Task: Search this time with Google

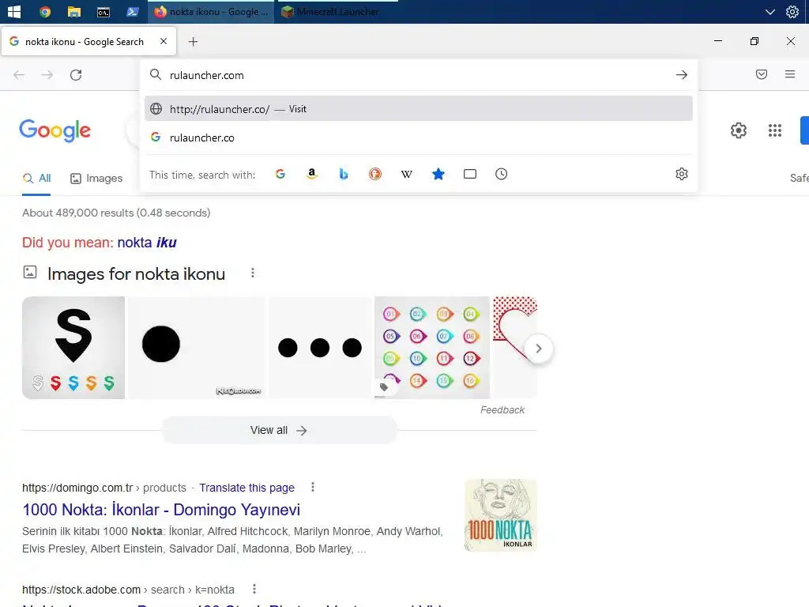Action: [280, 174]
